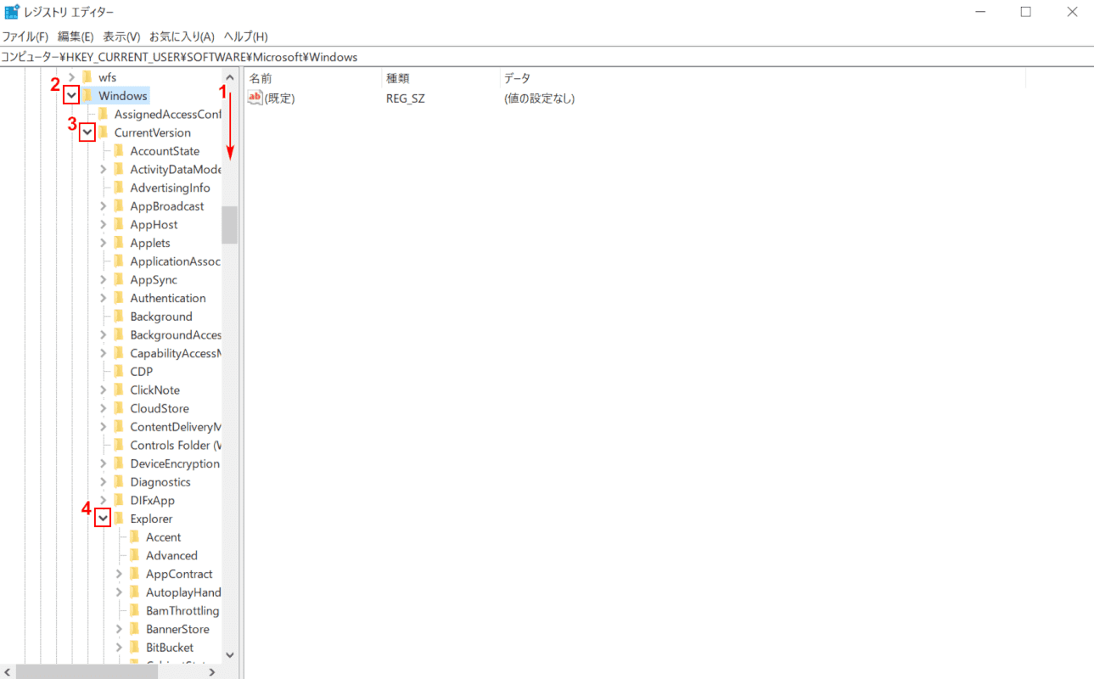Open the お気に入り(A) menu

[x=182, y=36]
